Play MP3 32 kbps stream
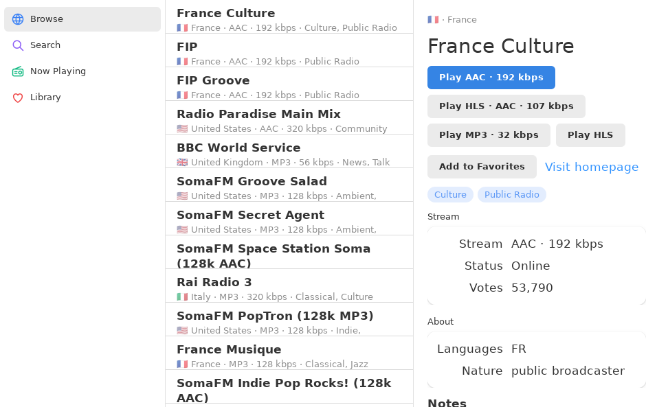The height and width of the screenshot is (407, 646). 489,135
